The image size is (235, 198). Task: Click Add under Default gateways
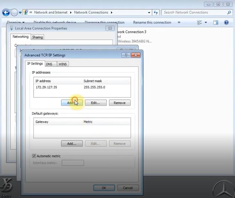pyautogui.click(x=72, y=144)
